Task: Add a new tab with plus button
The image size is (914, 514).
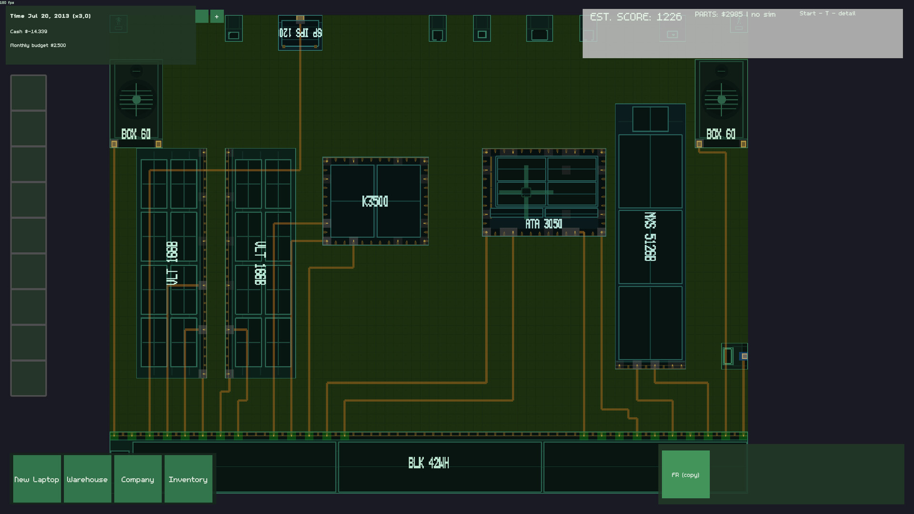Action: tap(217, 17)
